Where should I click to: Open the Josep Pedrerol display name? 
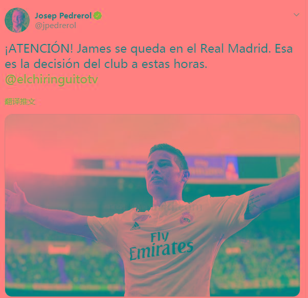click(x=63, y=16)
